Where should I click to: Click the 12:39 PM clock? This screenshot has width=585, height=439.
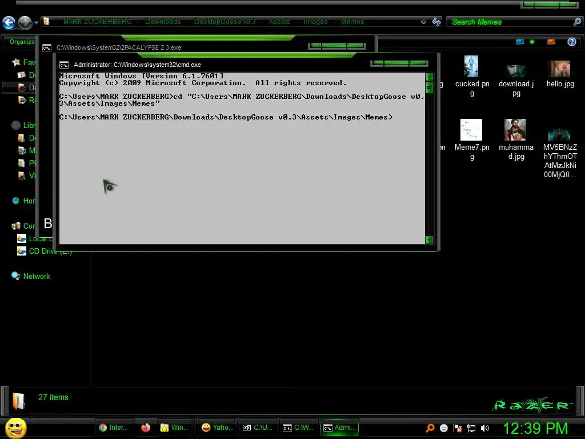[535, 429]
